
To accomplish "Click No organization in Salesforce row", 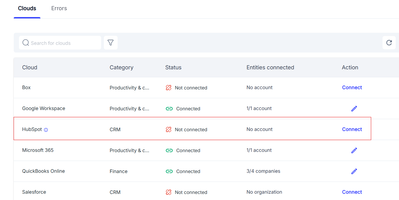I will [x=264, y=192].
